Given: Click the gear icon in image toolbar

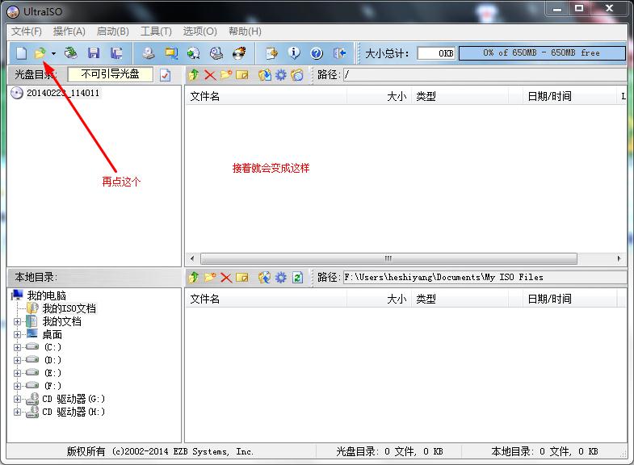Looking at the screenshot, I should pyautogui.click(x=280, y=75).
